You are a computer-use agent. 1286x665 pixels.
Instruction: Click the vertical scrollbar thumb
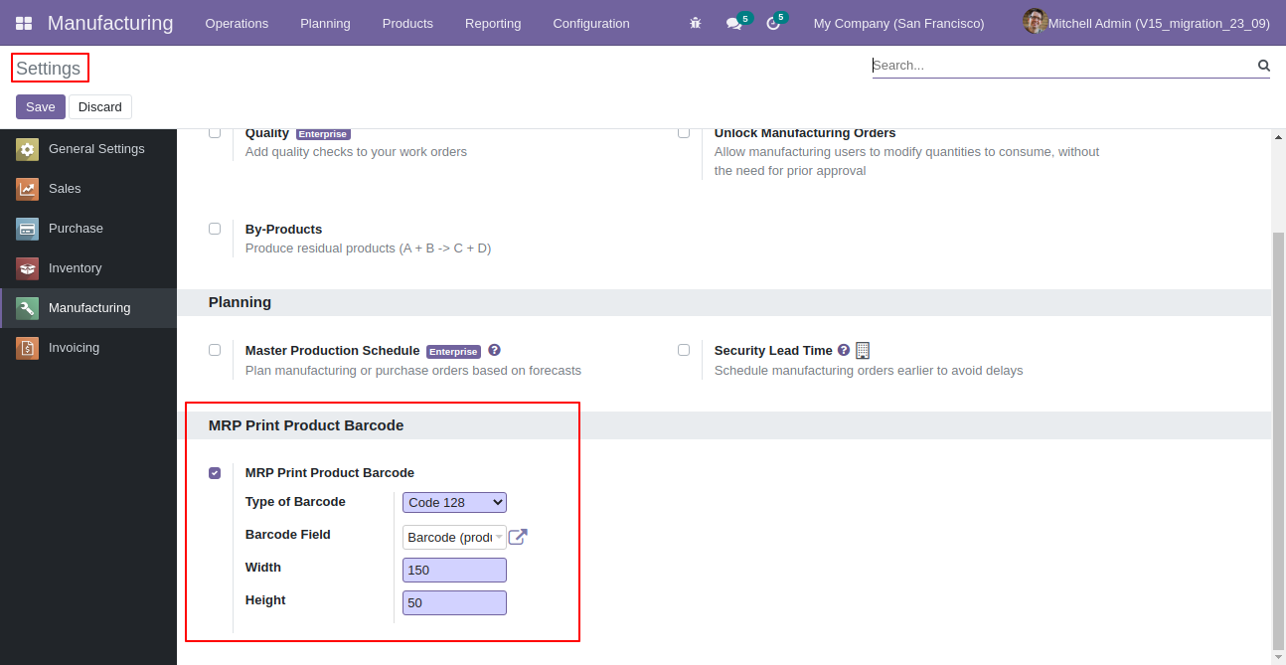1279,439
